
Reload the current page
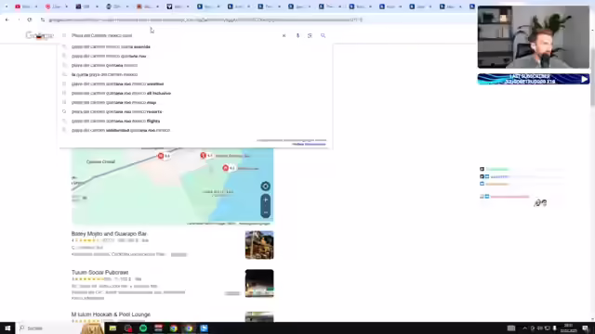pos(30,19)
